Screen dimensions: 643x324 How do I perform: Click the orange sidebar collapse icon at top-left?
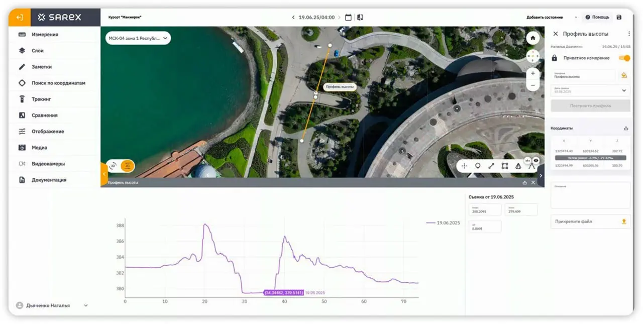pyautogui.click(x=19, y=18)
